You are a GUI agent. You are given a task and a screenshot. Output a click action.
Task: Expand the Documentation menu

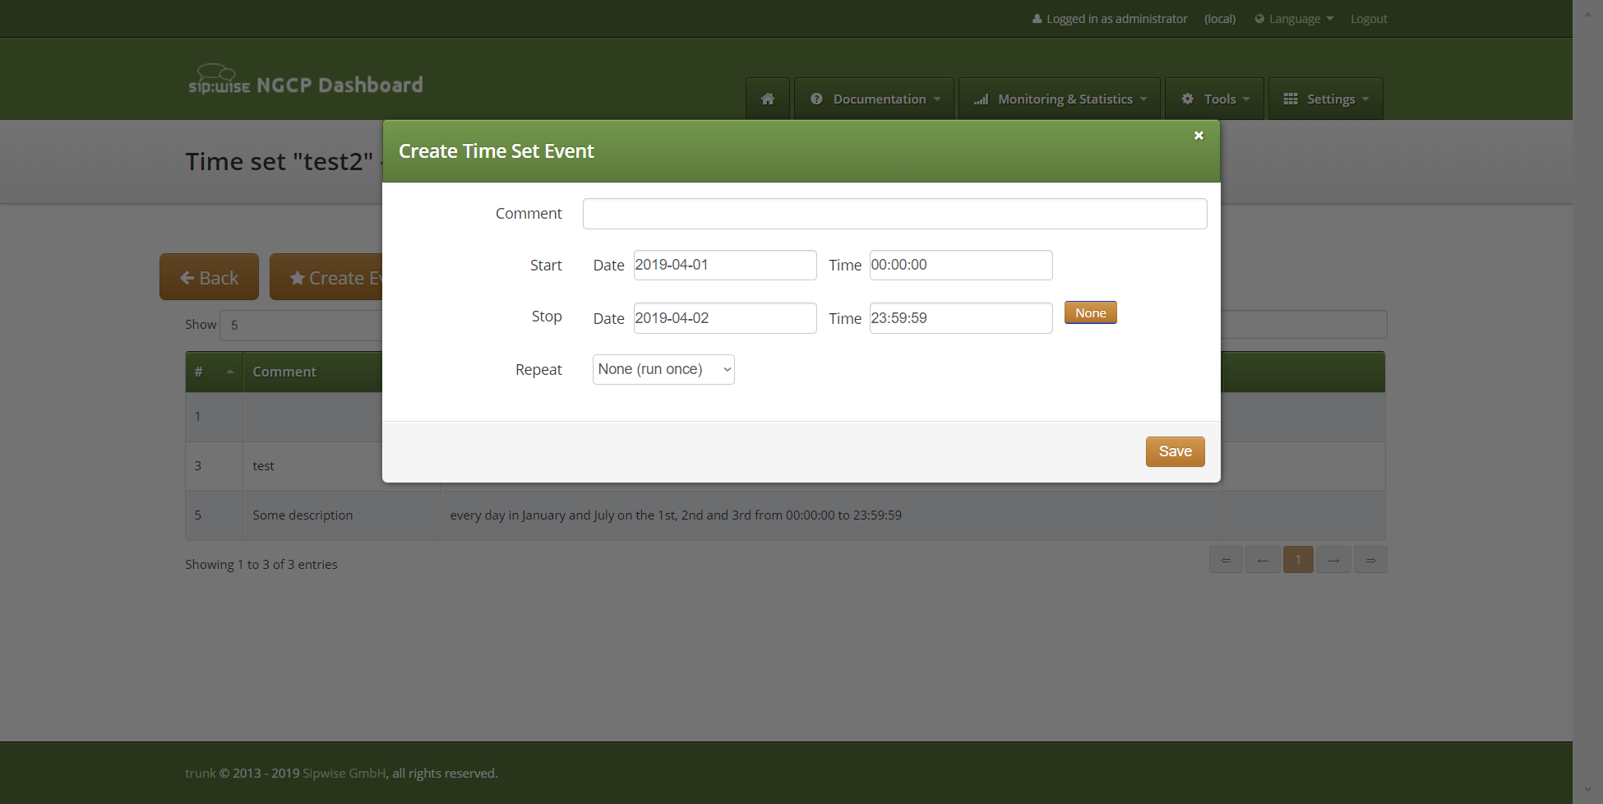[874, 99]
